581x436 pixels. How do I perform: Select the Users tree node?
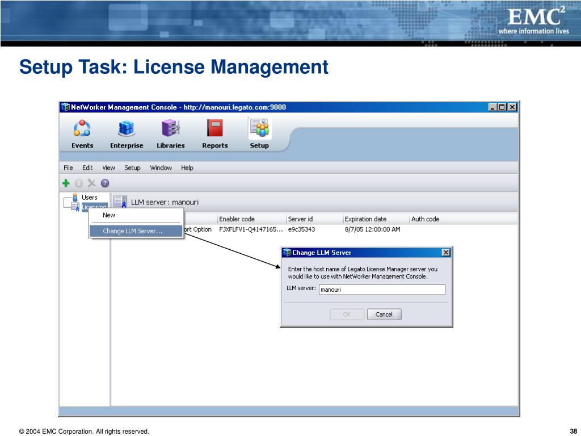(x=89, y=197)
